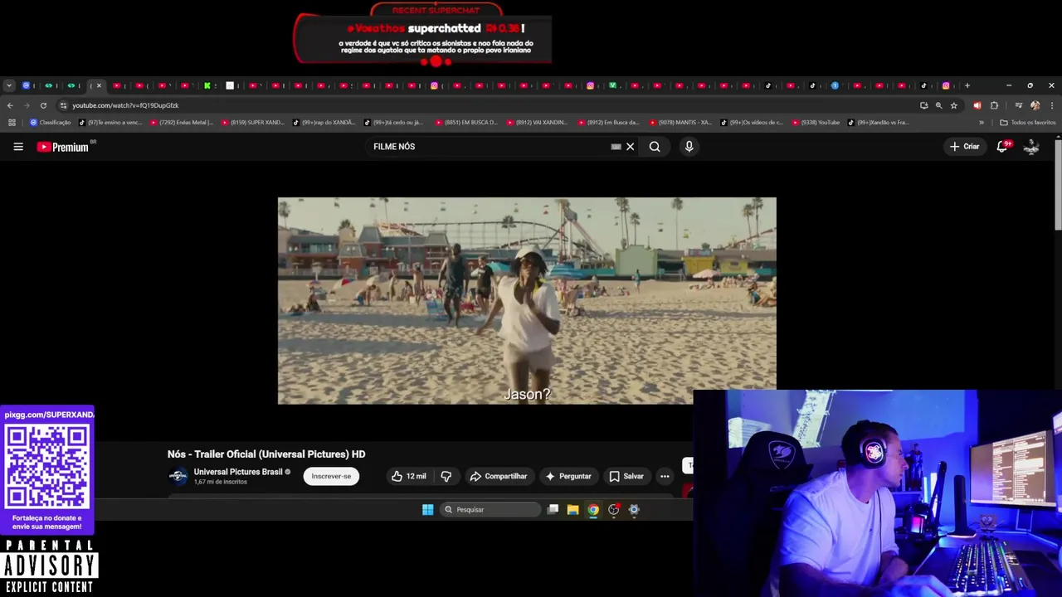The width and height of the screenshot is (1062, 597).
Task: Open the Classificação bookmark
Action: [x=50, y=123]
